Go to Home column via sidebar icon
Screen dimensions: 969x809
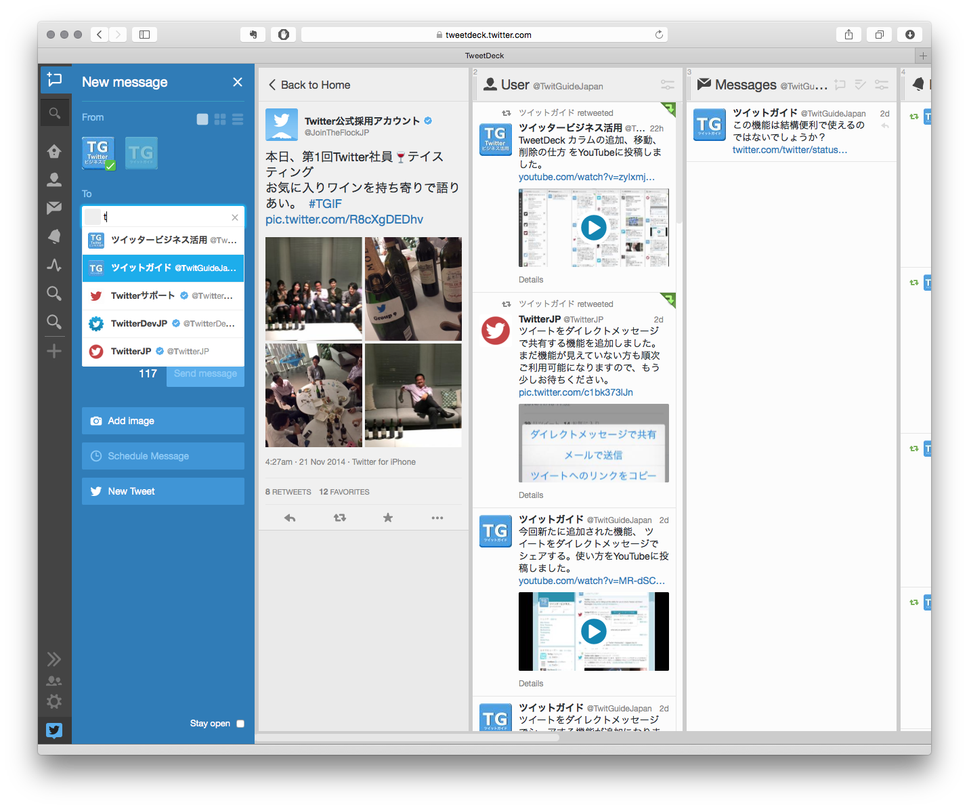coord(54,151)
